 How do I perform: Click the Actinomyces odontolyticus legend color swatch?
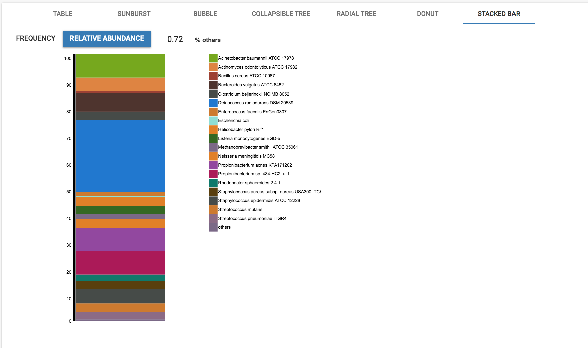click(213, 67)
